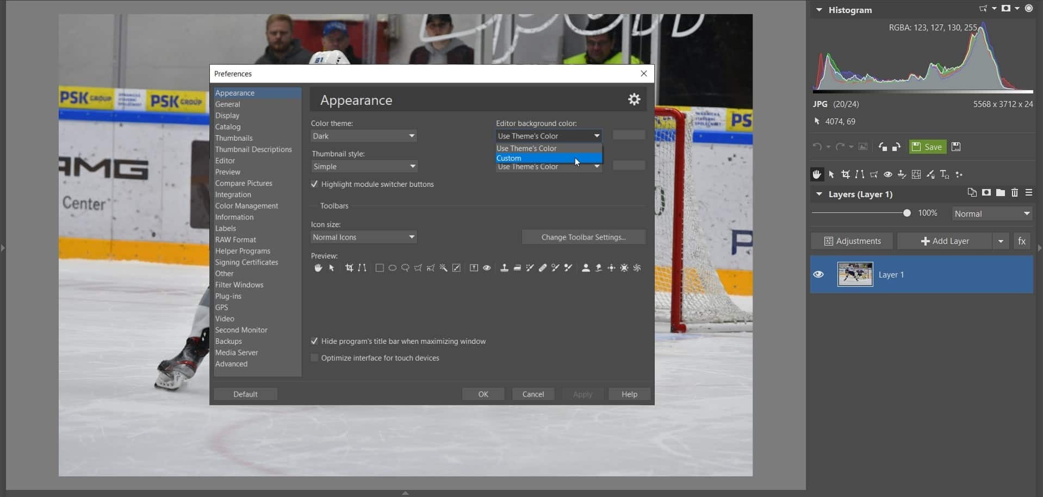Enable Optimize interface for touch devices
Viewport: 1043px width, 497px height.
pyautogui.click(x=314, y=358)
